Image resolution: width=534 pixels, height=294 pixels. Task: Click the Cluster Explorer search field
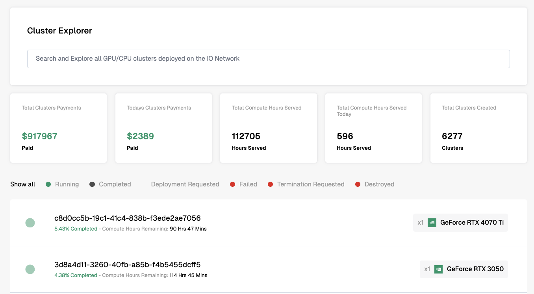(268, 59)
